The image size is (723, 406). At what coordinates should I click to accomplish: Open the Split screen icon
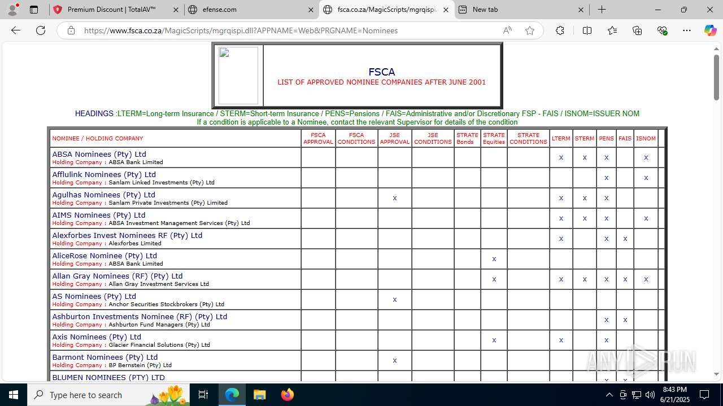[x=587, y=30]
